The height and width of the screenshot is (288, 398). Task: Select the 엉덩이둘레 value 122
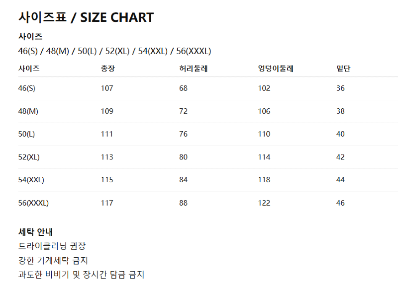264,203
